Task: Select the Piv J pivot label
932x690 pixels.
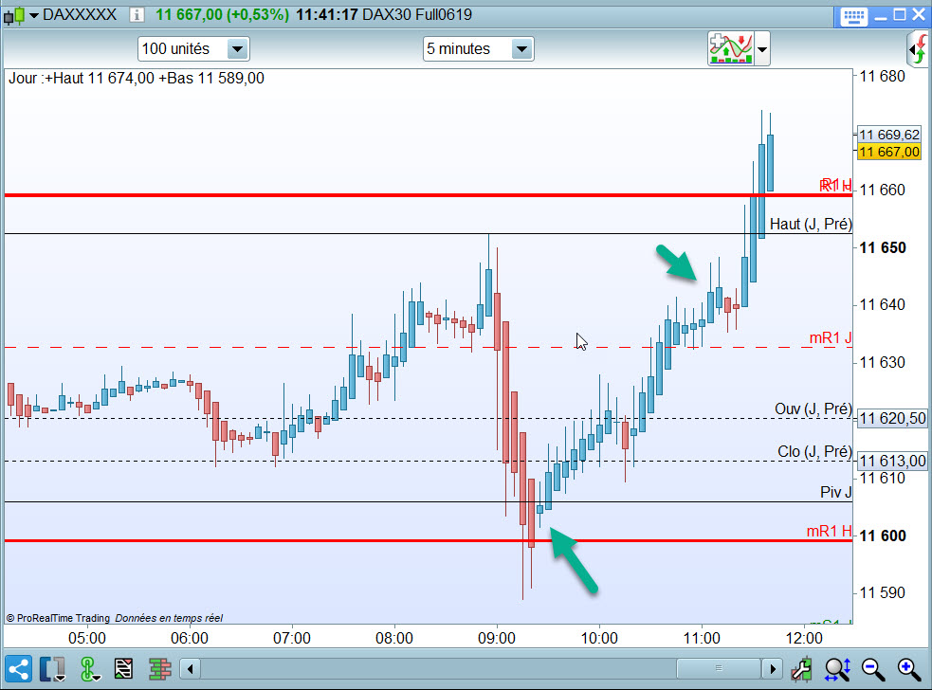Action: click(835, 492)
